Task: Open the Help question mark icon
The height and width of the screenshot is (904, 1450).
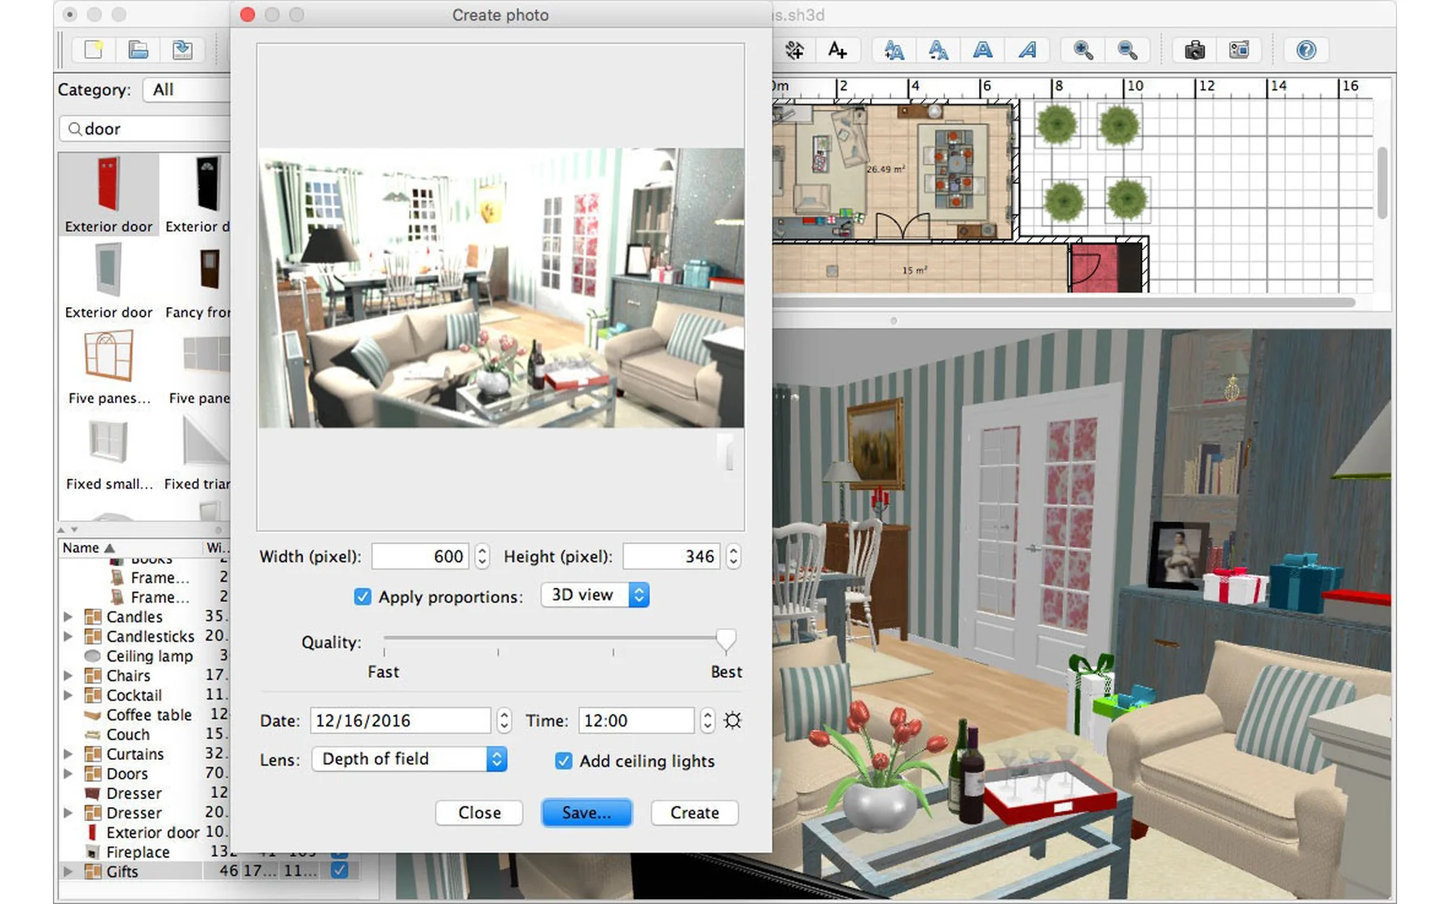Action: [x=1306, y=50]
